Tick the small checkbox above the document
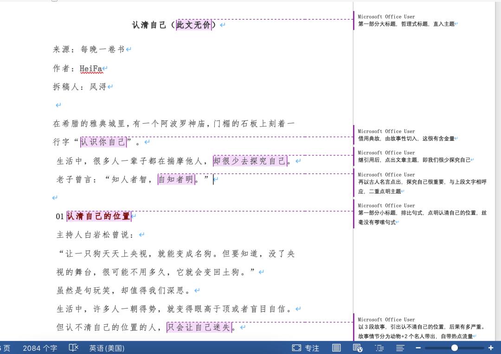Viewport: 501px width, 354px height. (55, 1)
